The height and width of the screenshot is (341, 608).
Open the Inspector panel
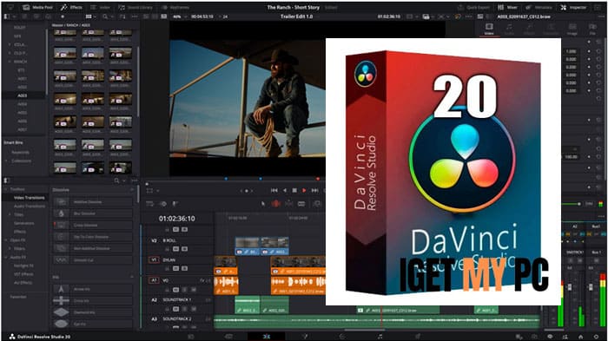coord(574,7)
